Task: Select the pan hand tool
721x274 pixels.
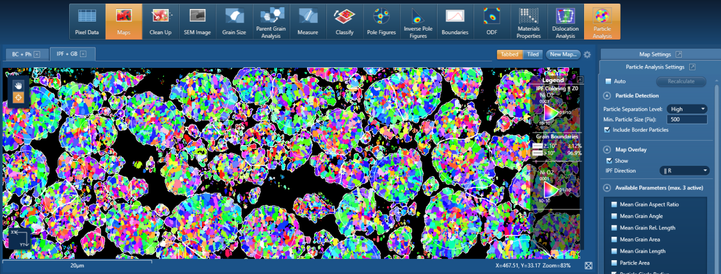Action: pyautogui.click(x=18, y=87)
